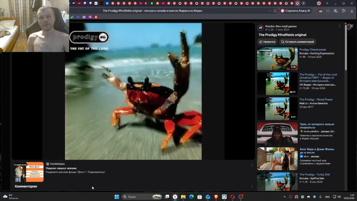Open the Wildberries bookmark in bookmarks bar
Image resolution: width=357 pixels, height=201 pixels.
[x=90, y=17]
